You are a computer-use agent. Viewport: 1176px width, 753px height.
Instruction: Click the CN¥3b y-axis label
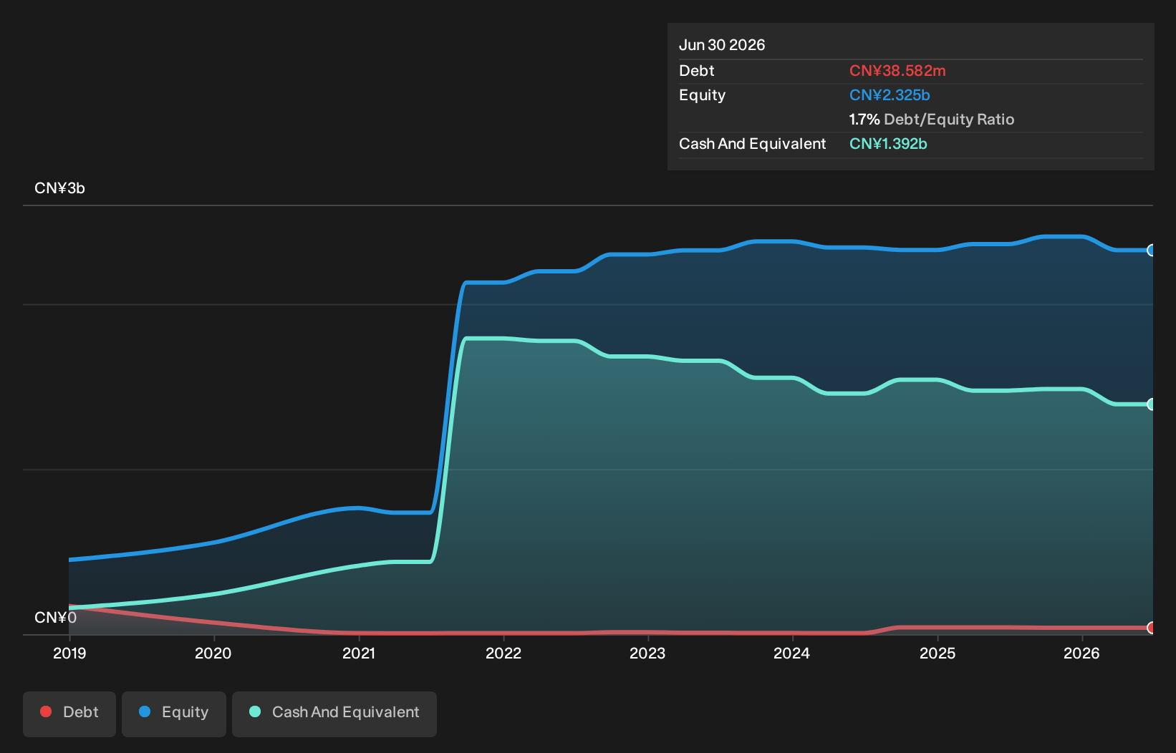pyautogui.click(x=59, y=188)
